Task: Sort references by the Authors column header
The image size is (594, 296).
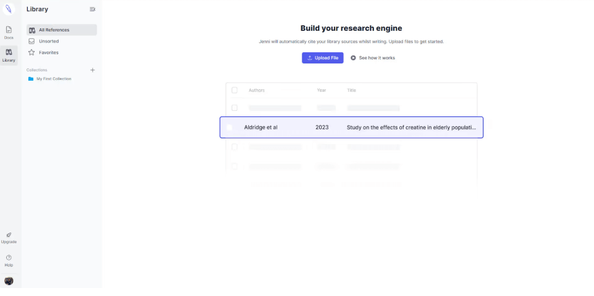Action: (x=256, y=90)
